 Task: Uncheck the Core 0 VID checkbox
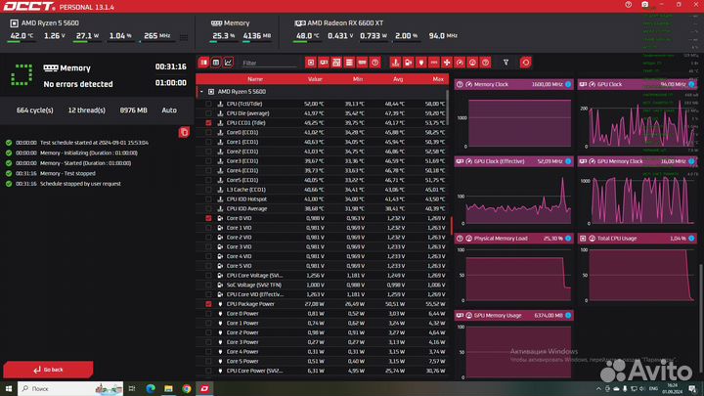[x=208, y=218]
